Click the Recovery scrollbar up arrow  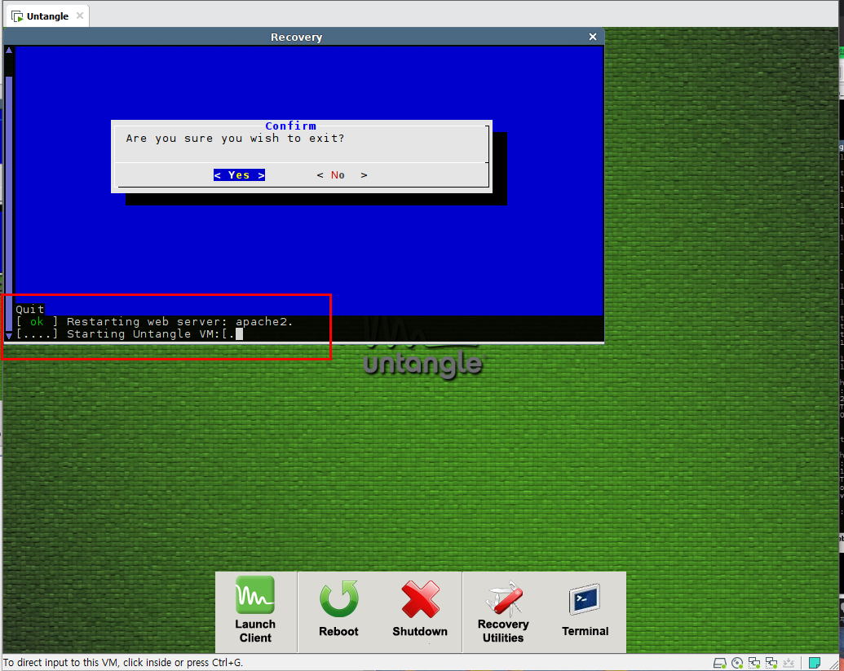(9, 50)
